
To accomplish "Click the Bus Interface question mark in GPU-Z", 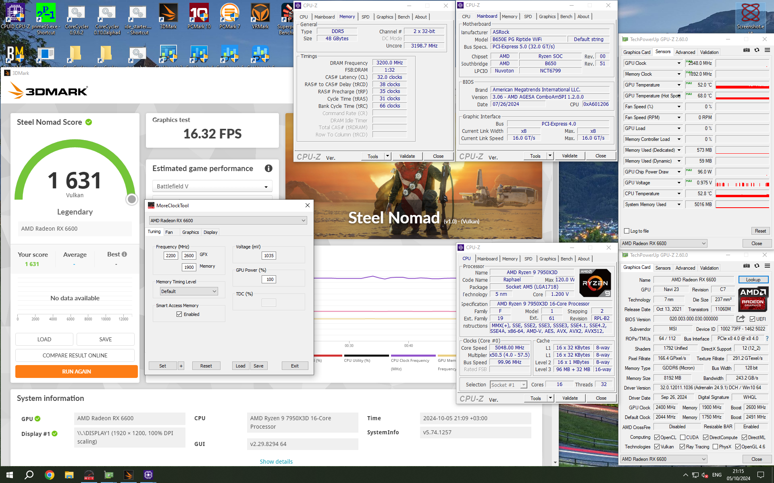I will [767, 339].
